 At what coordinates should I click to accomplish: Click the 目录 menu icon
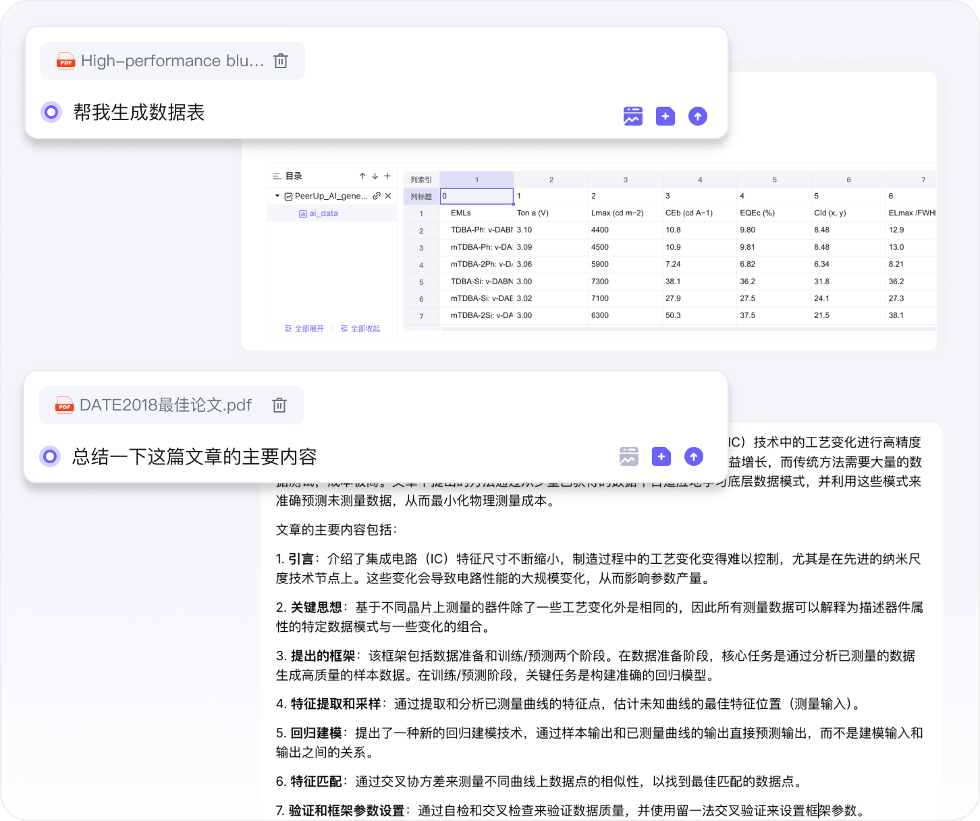277,176
